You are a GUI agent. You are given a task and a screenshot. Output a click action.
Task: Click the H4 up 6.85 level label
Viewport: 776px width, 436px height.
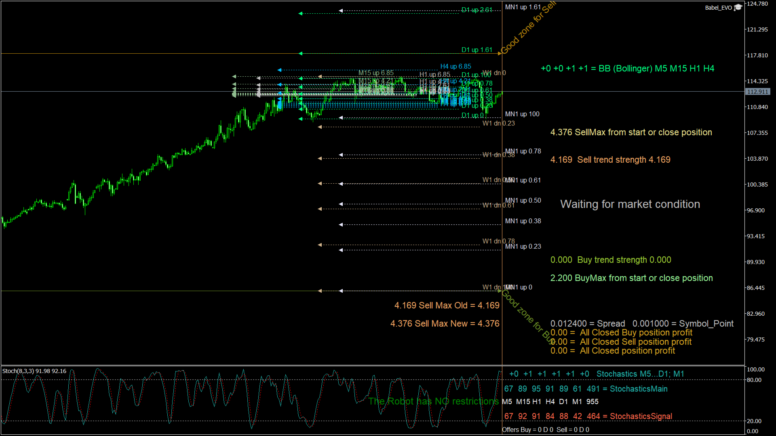[x=456, y=67]
